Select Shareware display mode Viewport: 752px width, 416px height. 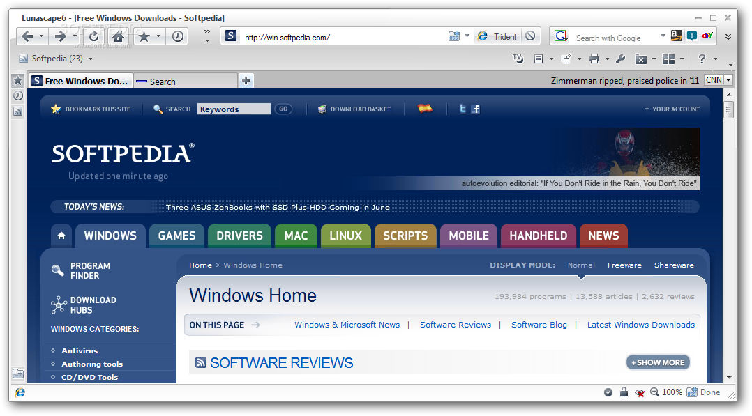[674, 265]
